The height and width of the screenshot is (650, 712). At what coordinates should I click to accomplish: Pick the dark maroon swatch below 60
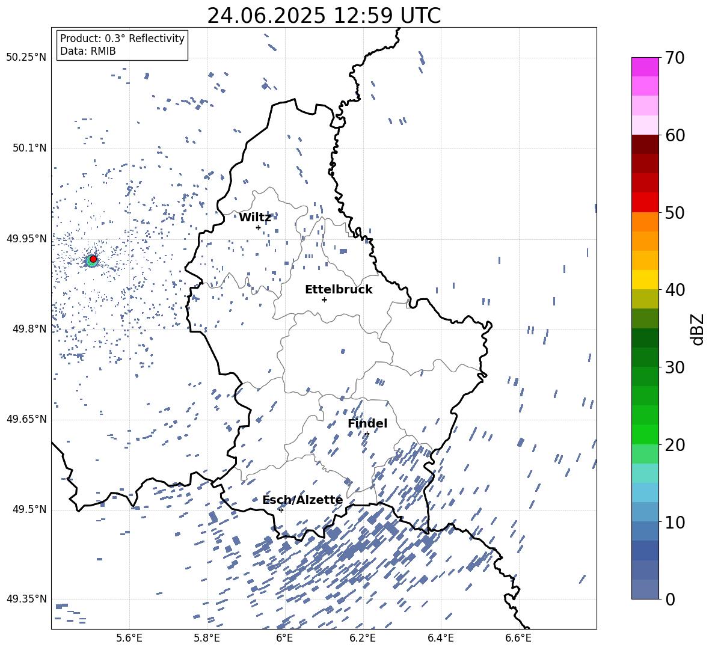point(645,144)
